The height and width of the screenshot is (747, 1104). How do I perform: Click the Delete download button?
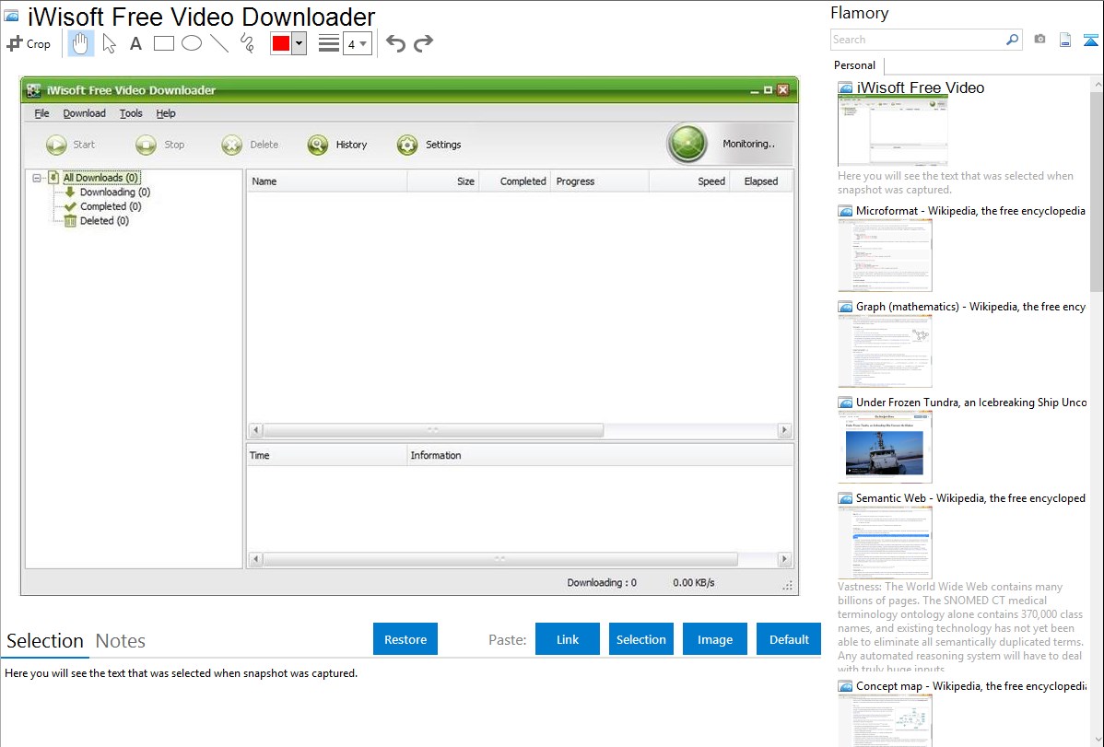pos(250,145)
